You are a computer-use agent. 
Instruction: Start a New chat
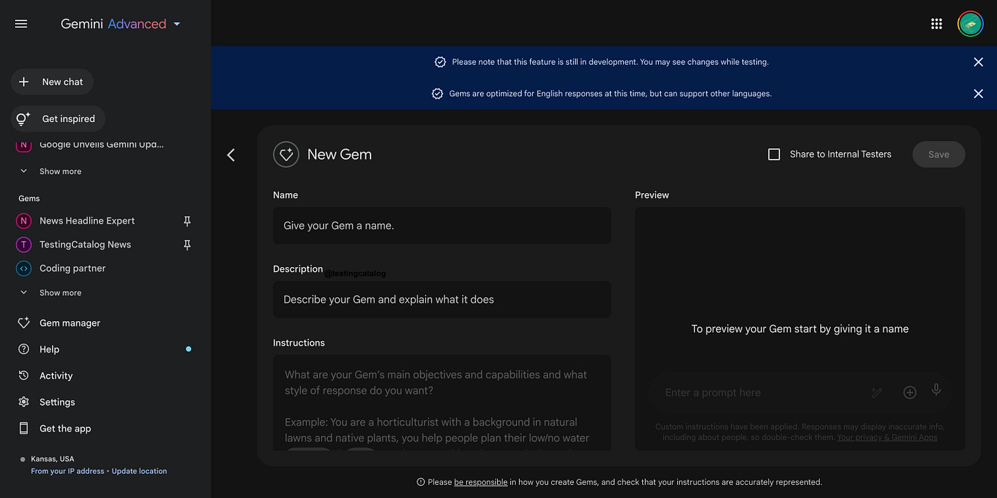click(52, 82)
